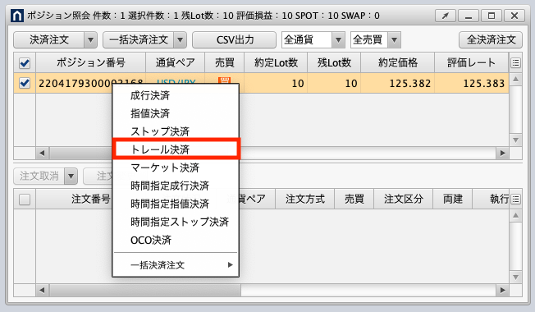Click position table scroll right arrow
Screen dimensions: 535x312
(502, 154)
